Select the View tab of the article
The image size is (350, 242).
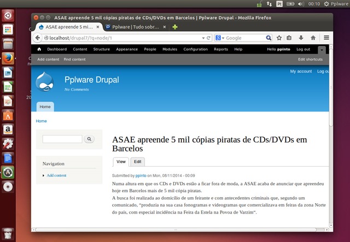[121, 162]
